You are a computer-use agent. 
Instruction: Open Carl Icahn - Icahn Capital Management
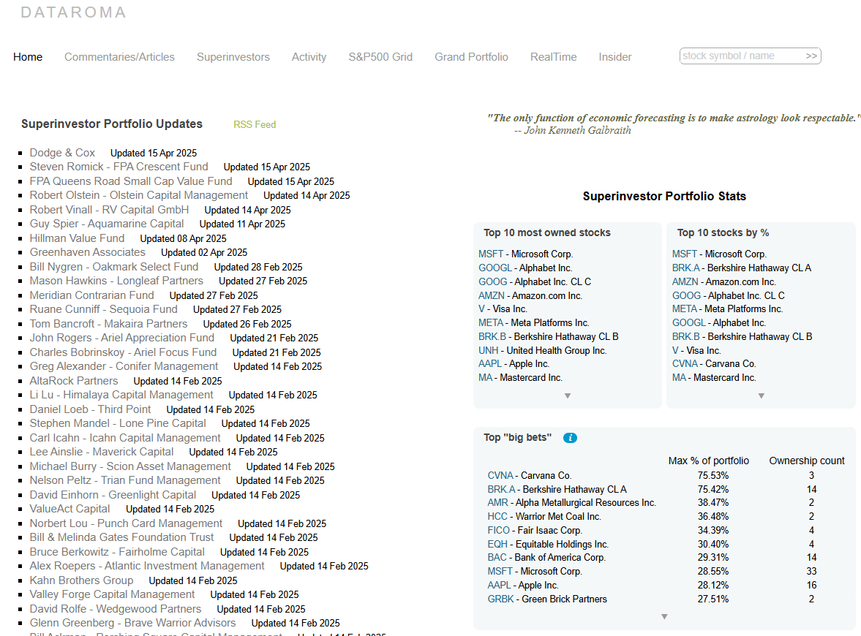coord(125,438)
